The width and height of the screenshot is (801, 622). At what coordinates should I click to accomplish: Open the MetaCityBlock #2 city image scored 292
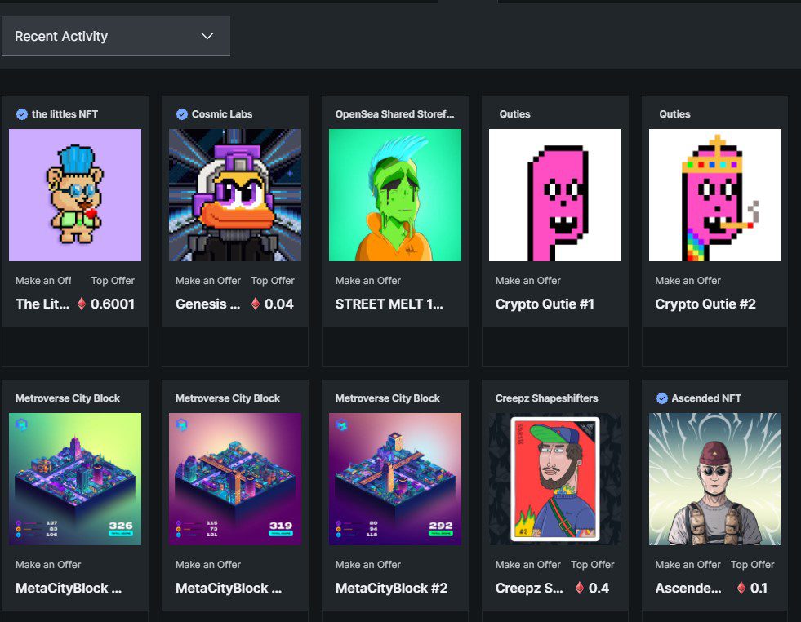pyautogui.click(x=395, y=479)
